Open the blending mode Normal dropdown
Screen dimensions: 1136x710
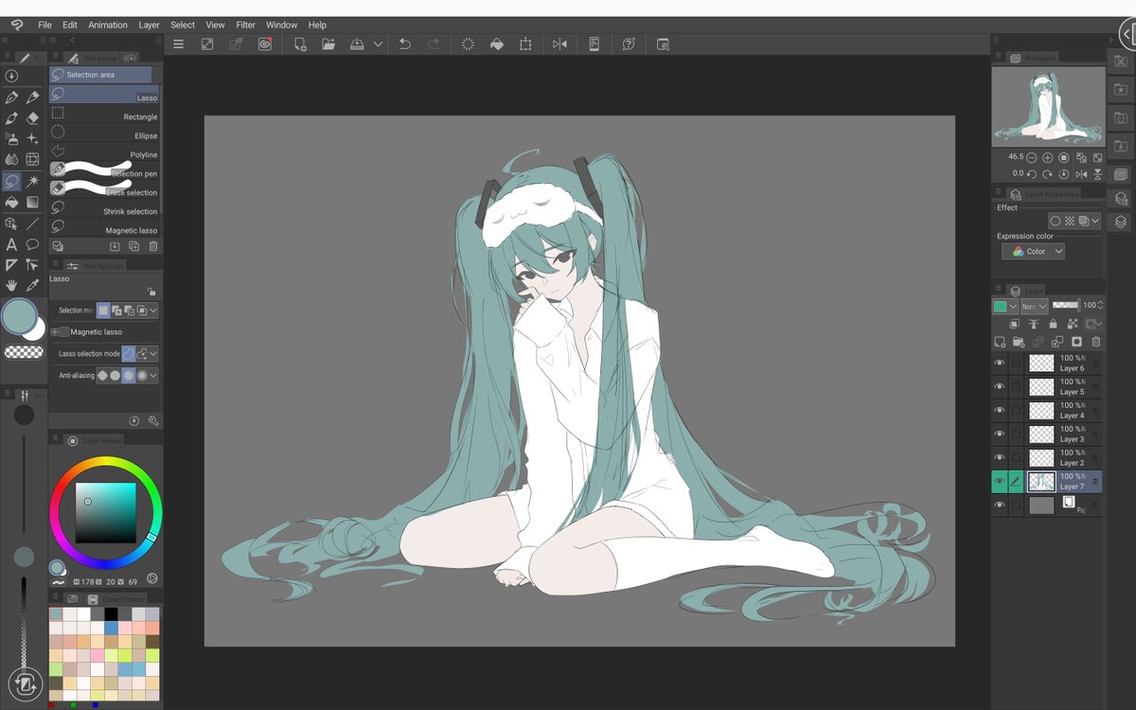tap(1034, 306)
